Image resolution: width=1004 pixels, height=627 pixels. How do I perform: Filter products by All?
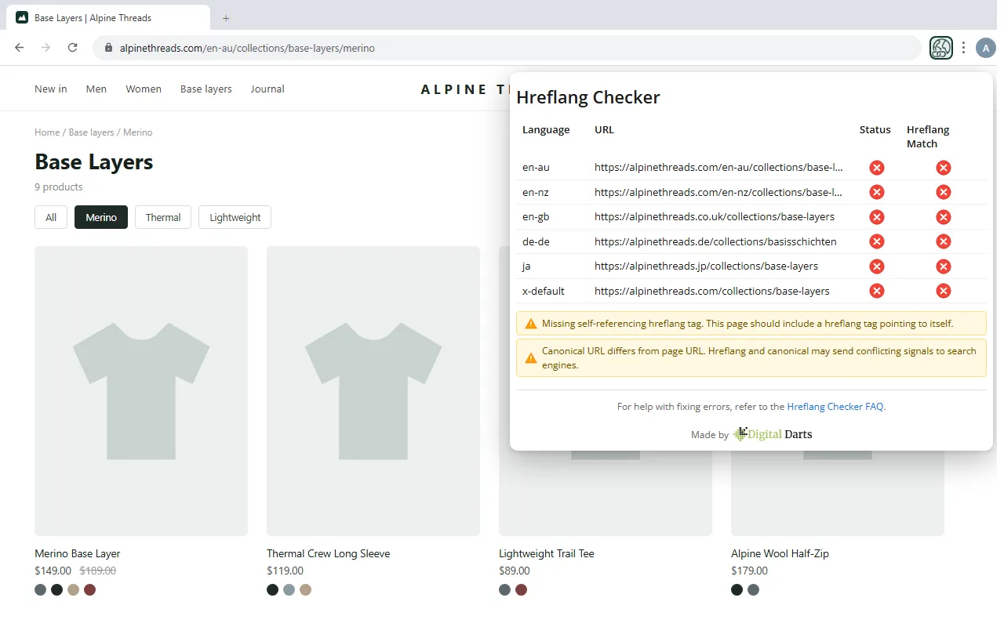pos(51,217)
